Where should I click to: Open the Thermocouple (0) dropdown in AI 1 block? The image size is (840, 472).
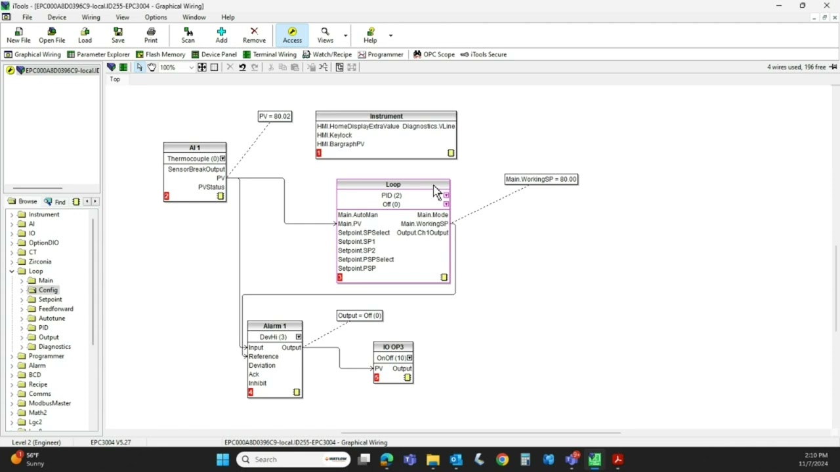(x=222, y=159)
